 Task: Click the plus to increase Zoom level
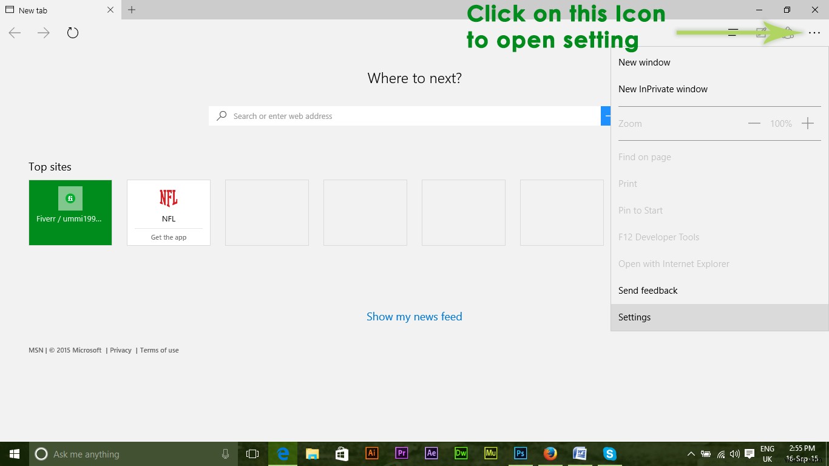tap(808, 123)
